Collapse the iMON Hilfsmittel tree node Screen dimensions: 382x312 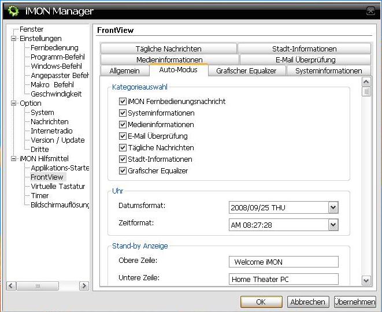[x=14, y=159]
